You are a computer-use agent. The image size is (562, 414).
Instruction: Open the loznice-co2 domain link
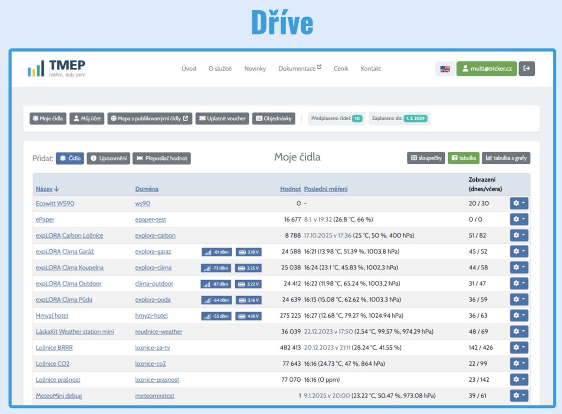tap(150, 363)
